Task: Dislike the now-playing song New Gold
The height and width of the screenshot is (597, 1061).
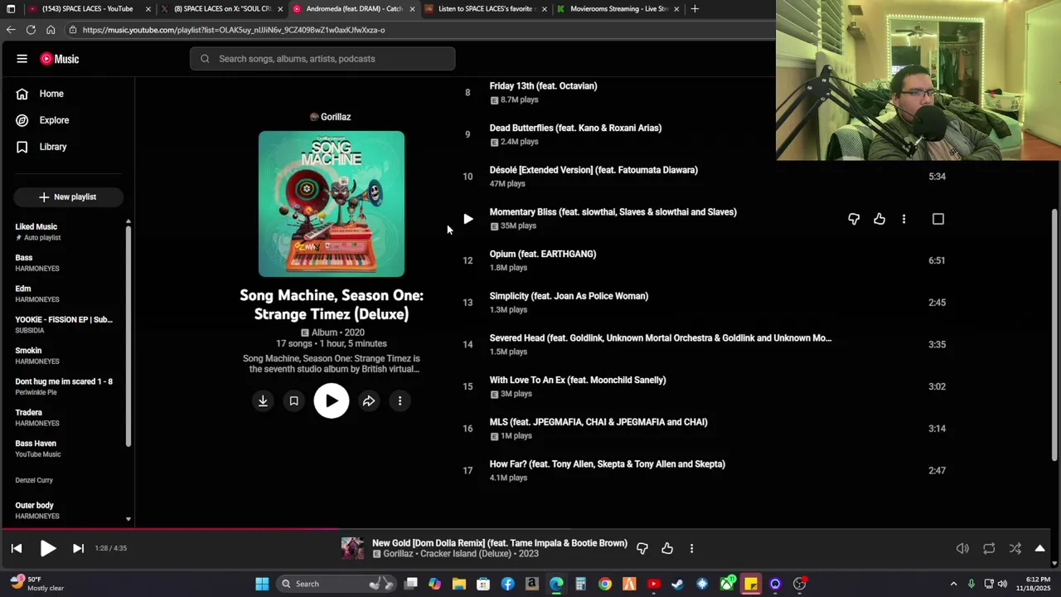Action: 642,548
